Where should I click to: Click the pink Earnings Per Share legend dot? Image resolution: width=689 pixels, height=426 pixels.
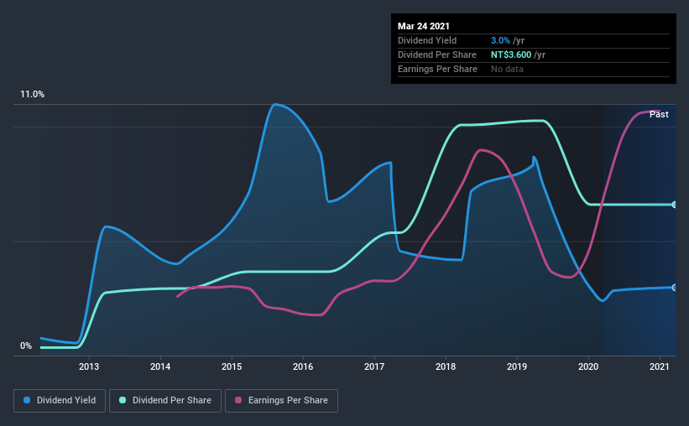click(238, 400)
